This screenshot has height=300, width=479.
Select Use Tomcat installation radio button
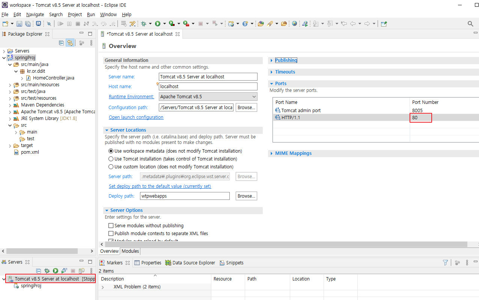pos(111,159)
